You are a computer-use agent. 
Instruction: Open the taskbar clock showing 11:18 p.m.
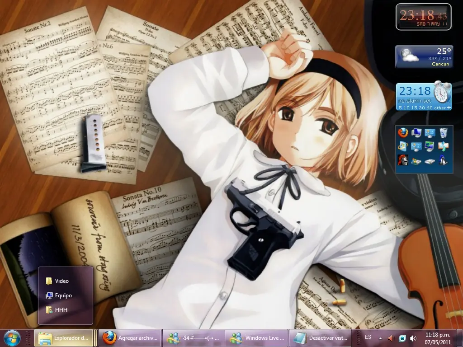438,338
